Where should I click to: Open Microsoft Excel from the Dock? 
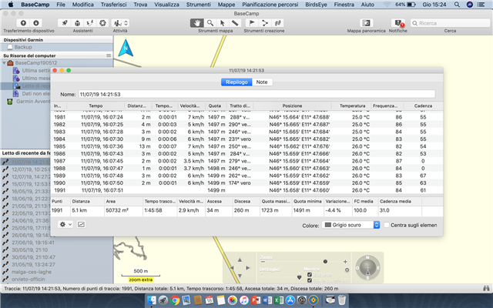pos(279,300)
